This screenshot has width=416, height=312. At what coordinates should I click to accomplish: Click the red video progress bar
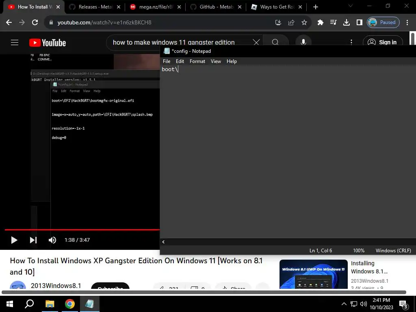point(82,230)
